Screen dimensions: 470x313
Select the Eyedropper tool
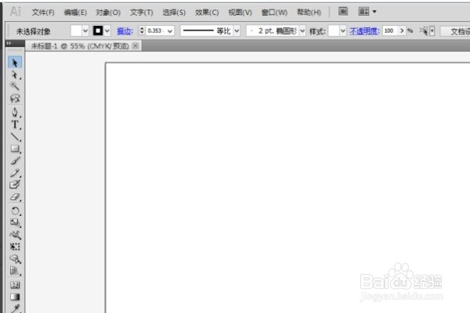click(x=15, y=308)
